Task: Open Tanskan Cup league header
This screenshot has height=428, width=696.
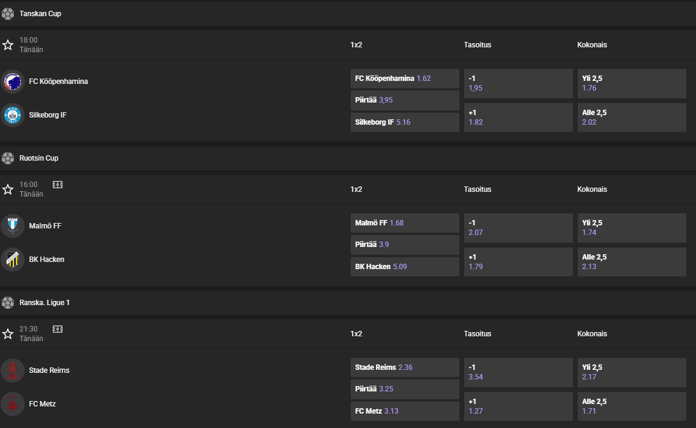Action: tap(348, 14)
